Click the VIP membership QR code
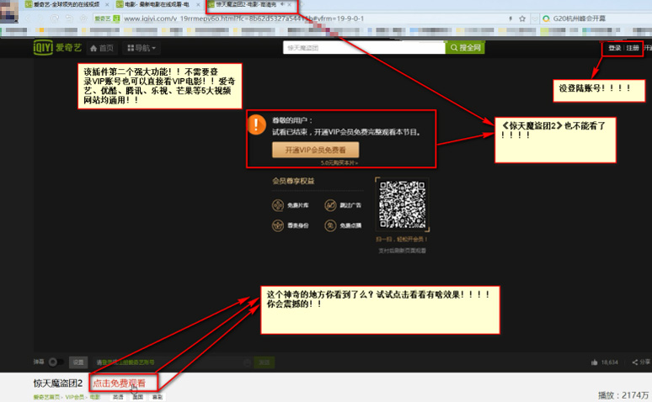The width and height of the screenshot is (652, 402). [x=402, y=204]
